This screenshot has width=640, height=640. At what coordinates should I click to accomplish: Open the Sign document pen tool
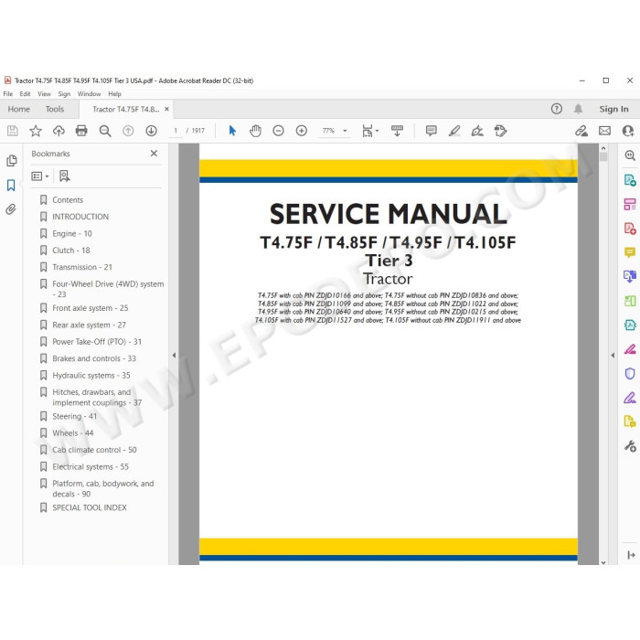click(477, 131)
